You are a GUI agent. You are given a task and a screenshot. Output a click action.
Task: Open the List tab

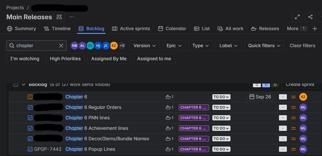(202, 29)
